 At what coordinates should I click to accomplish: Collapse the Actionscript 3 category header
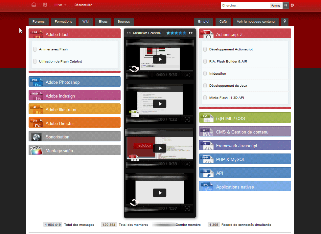coord(245,34)
